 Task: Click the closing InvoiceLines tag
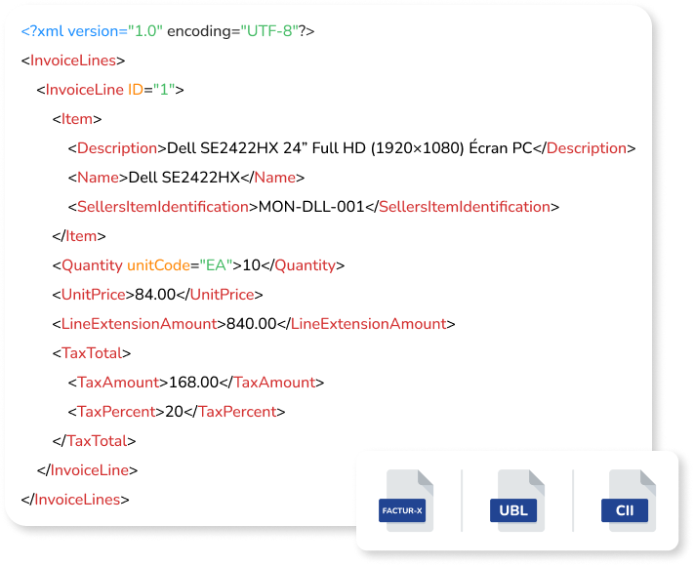[x=76, y=500]
